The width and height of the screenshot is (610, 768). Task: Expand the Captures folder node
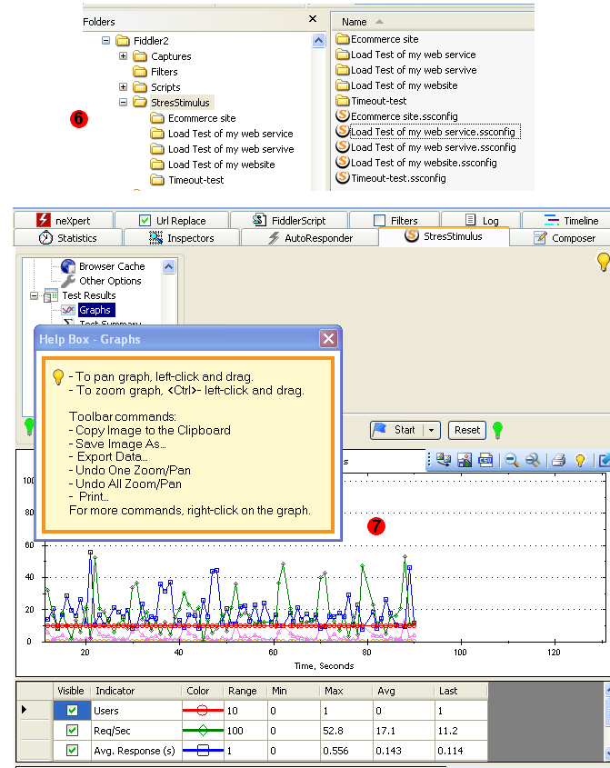pos(123,56)
